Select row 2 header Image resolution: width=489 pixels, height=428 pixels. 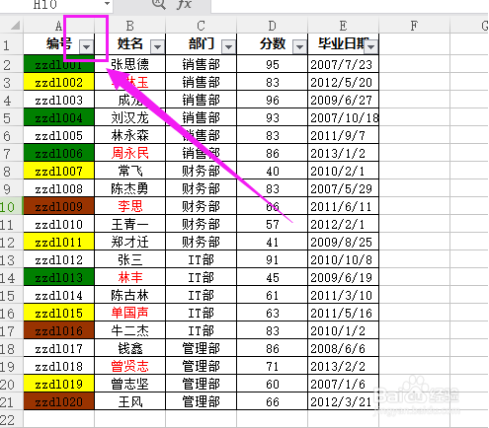coord(11,65)
